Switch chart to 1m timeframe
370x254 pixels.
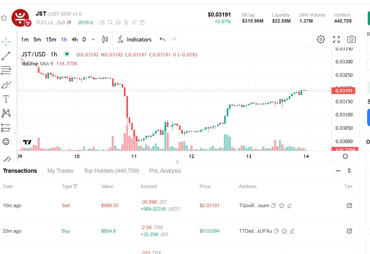click(x=25, y=40)
